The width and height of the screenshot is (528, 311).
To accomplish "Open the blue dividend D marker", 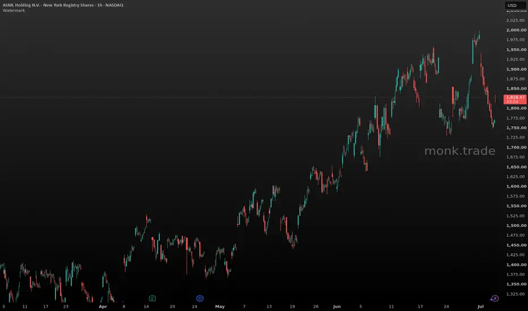I will pos(200,298).
